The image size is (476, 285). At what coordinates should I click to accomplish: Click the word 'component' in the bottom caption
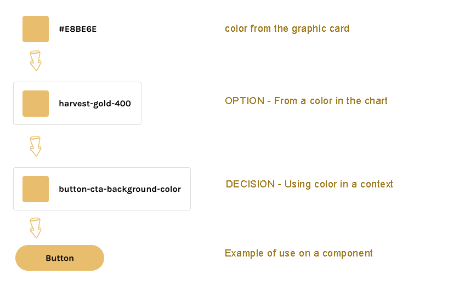[x=348, y=253]
